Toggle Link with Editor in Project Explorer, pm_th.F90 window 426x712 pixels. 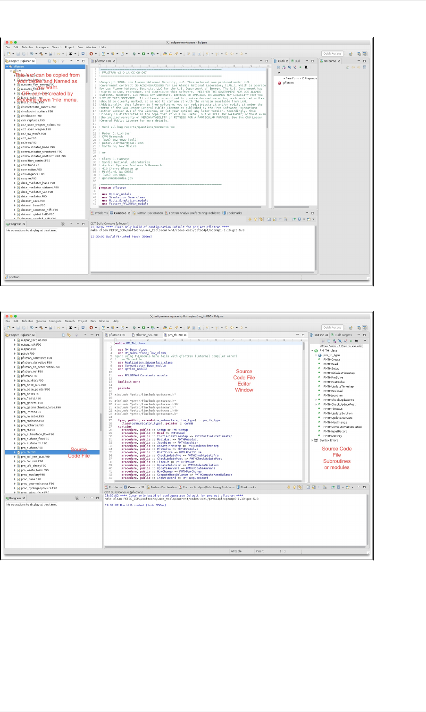[69, 335]
